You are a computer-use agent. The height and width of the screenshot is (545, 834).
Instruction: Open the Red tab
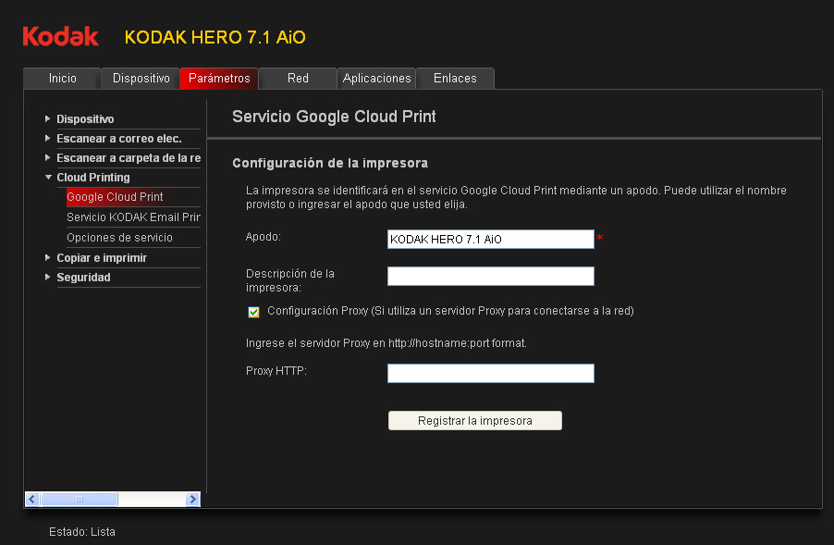pos(298,79)
